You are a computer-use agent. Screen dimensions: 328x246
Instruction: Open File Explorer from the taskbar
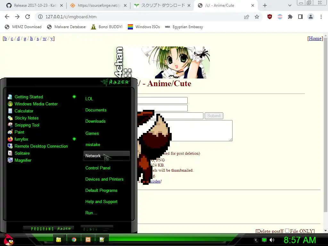(x=58, y=240)
